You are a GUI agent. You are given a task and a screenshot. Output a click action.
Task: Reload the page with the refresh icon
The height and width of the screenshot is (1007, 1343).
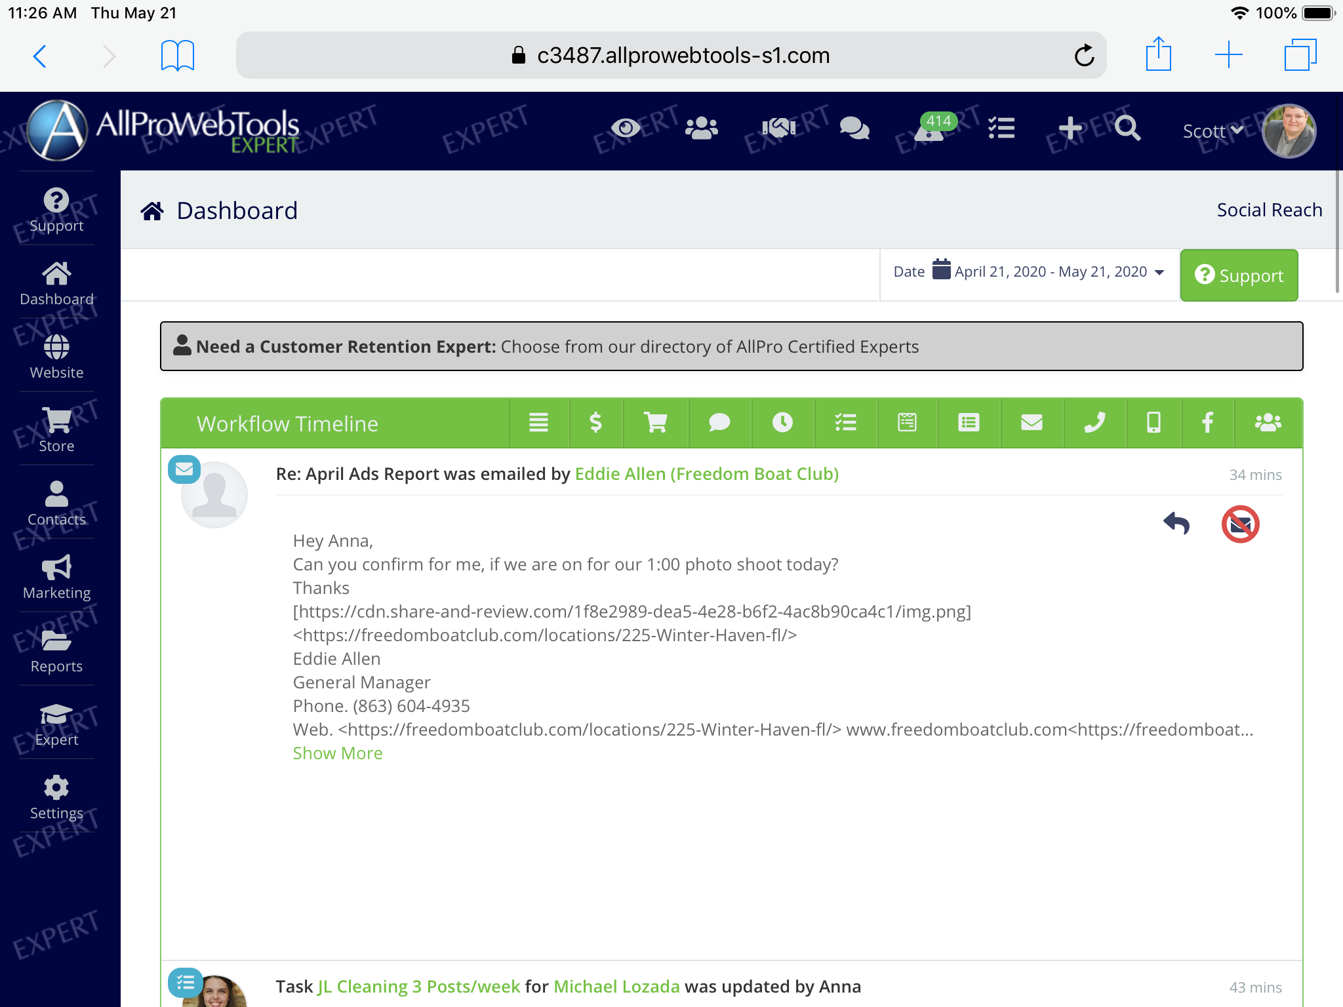click(1084, 56)
